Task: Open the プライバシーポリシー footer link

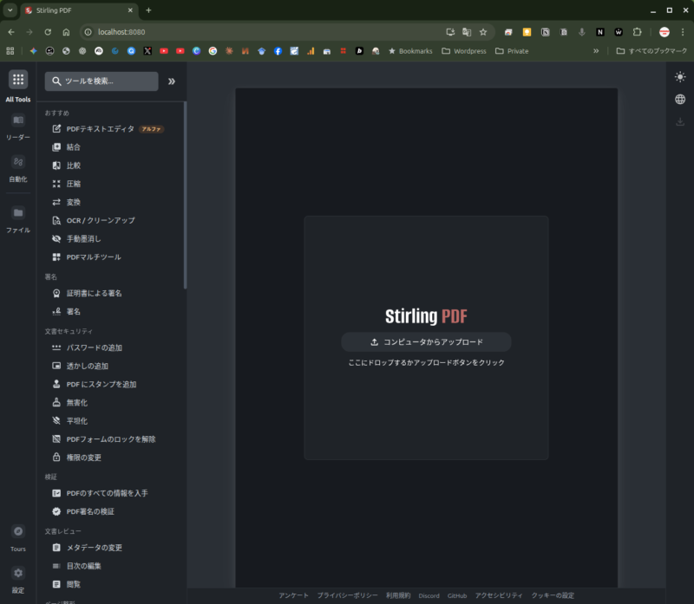Action: click(x=347, y=595)
